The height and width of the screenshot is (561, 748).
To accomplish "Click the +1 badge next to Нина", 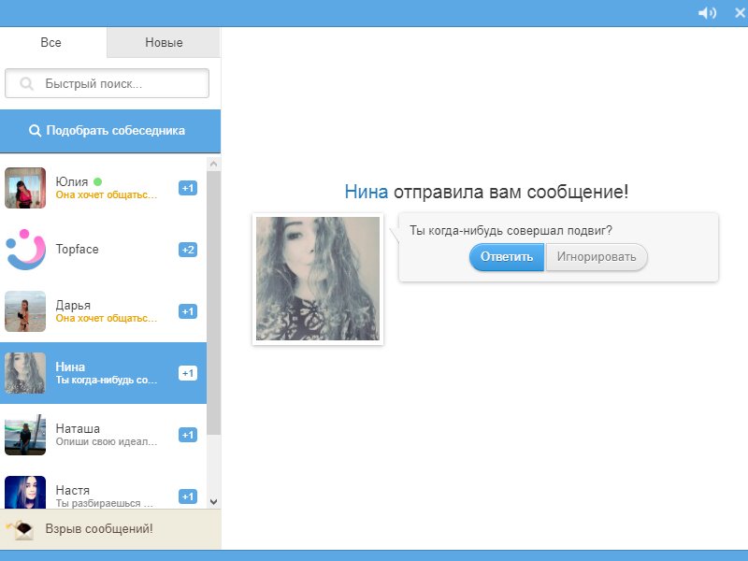I will point(188,373).
